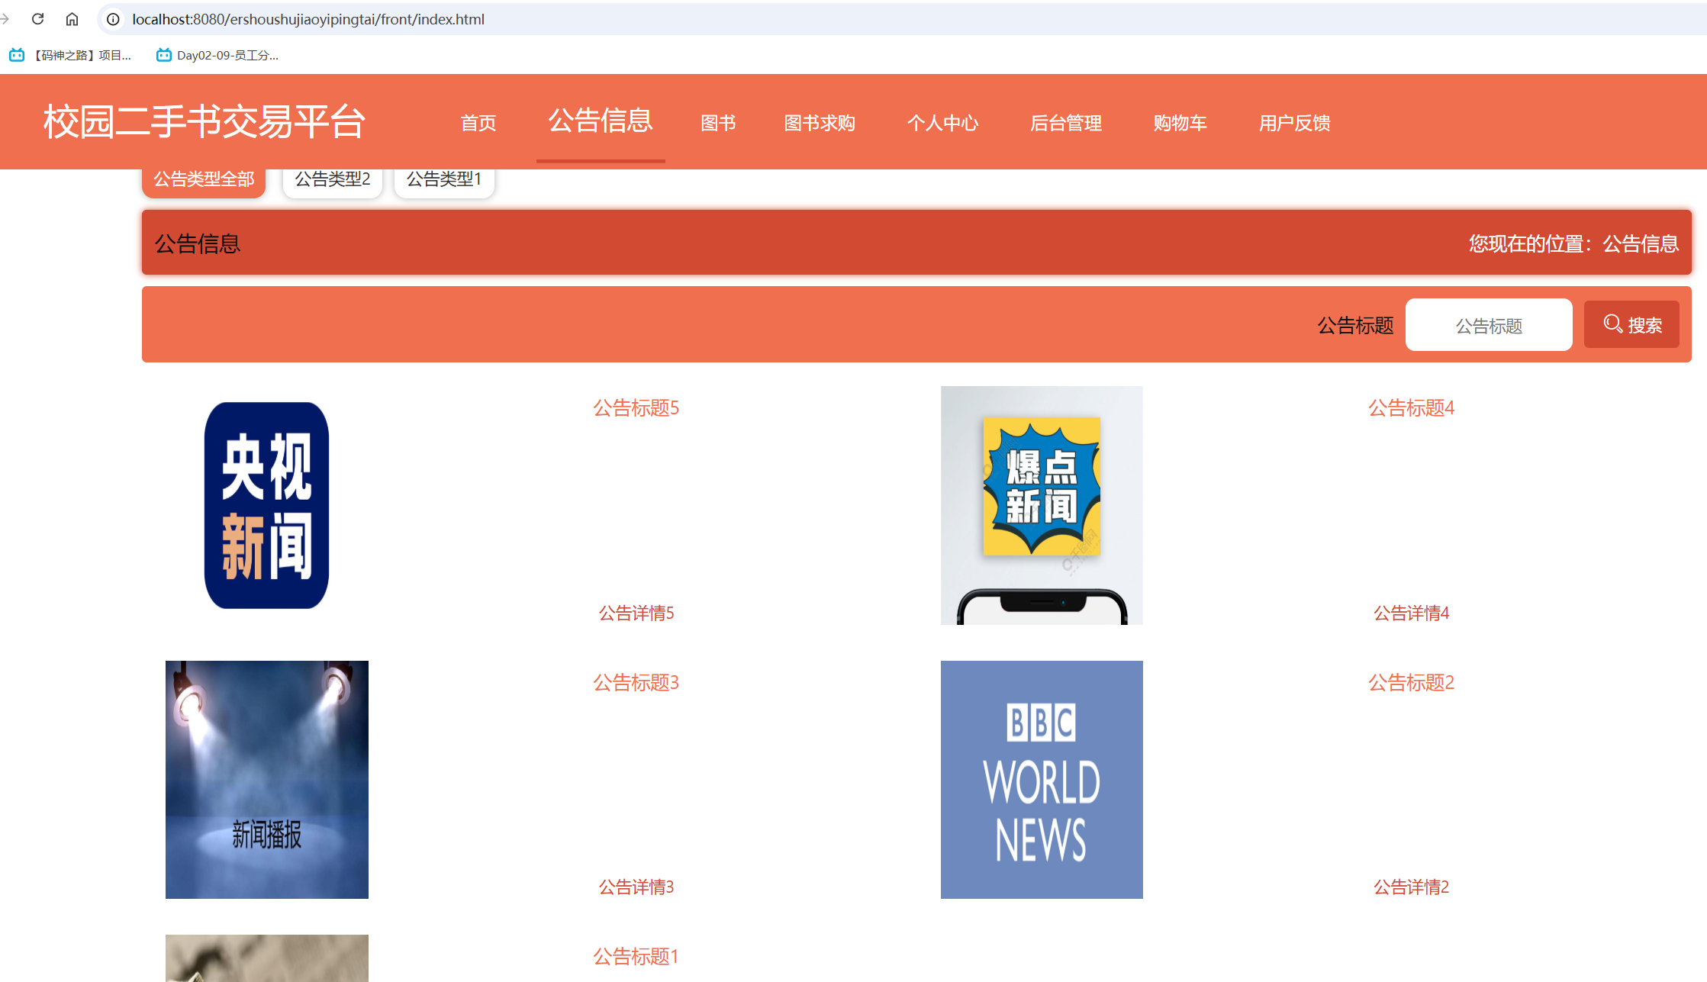
Task: Open the 首页 nav item
Action: pos(478,123)
